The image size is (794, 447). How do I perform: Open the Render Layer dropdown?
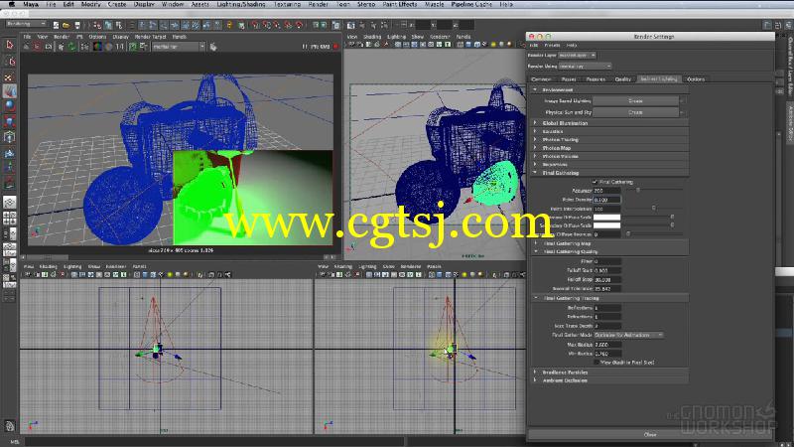click(578, 55)
